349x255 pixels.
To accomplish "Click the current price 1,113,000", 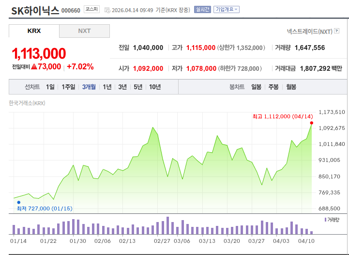I will [x=39, y=53].
